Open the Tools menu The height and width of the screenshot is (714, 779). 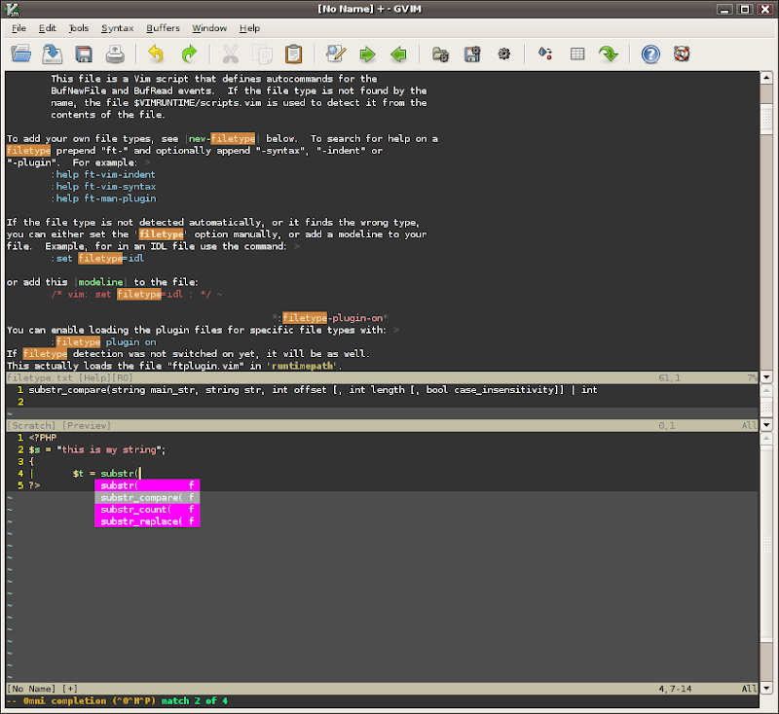79,28
